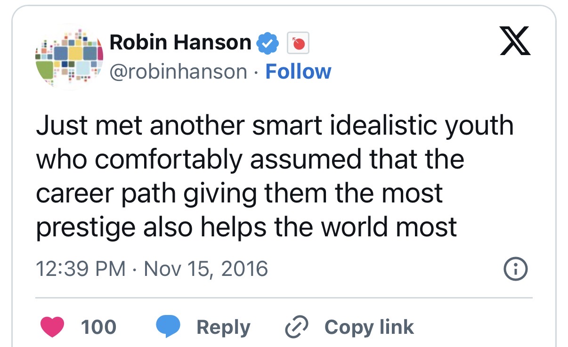The height and width of the screenshot is (347, 568).
Task: Follow @robinhanson via the Follow link
Action: coord(298,72)
